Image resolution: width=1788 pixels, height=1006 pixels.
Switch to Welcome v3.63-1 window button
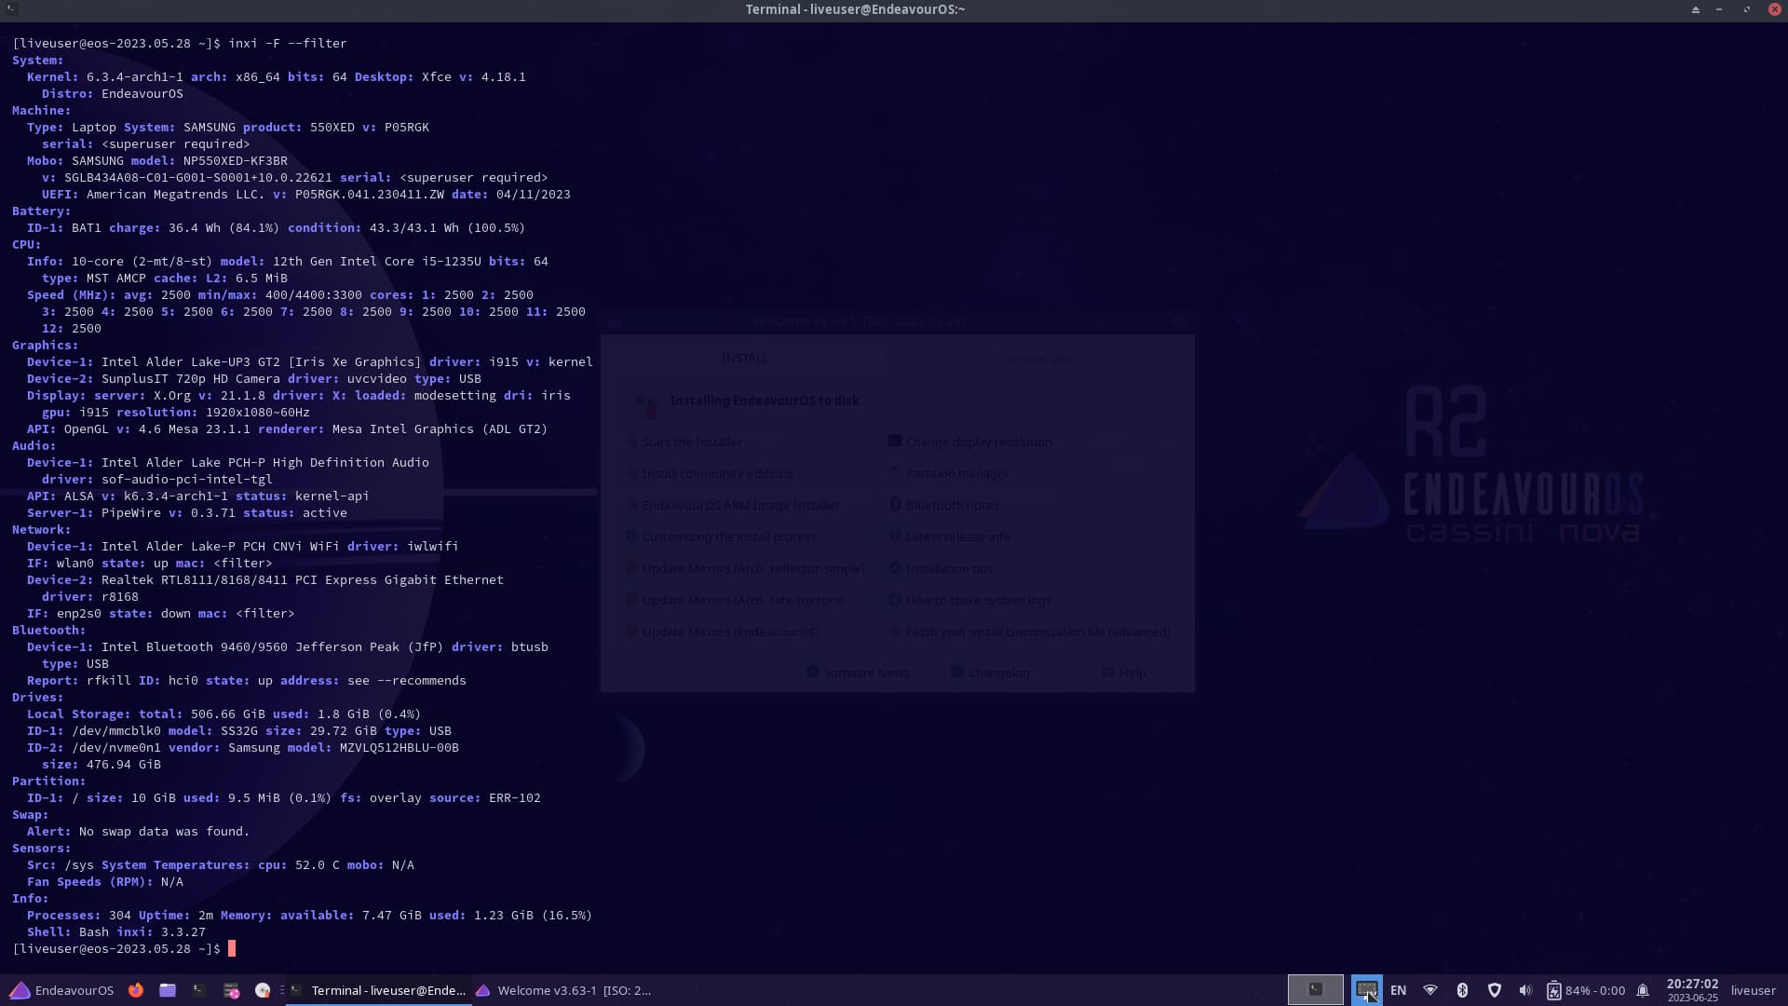564,990
